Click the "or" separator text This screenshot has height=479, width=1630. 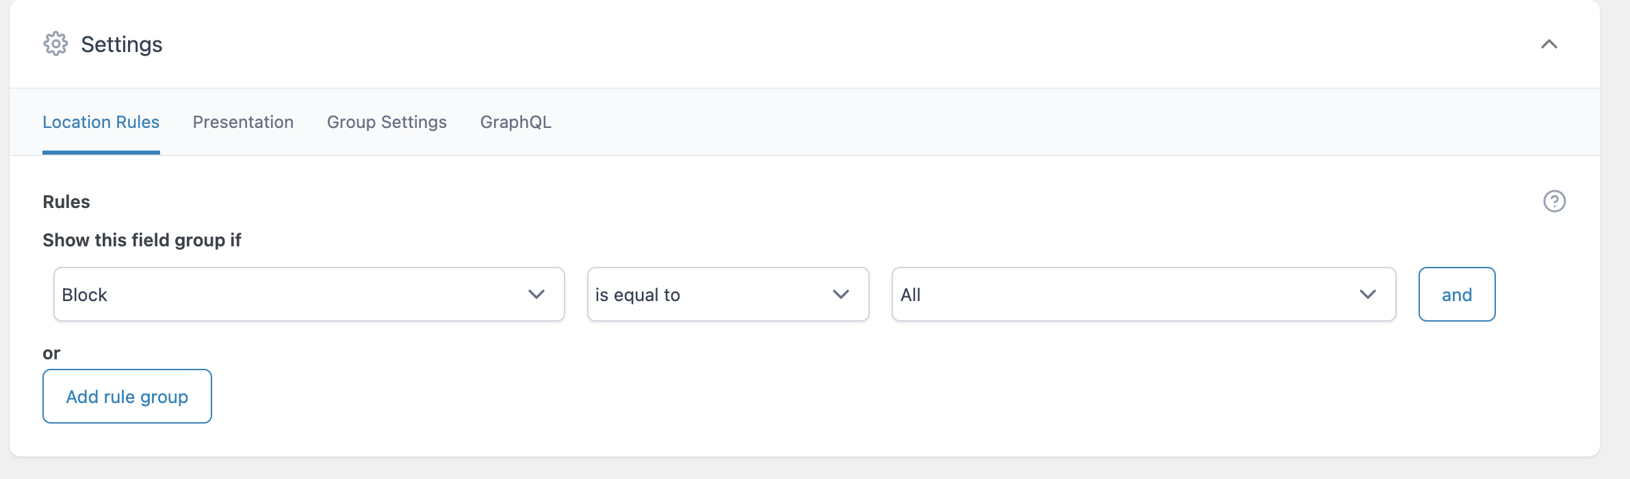click(x=51, y=353)
